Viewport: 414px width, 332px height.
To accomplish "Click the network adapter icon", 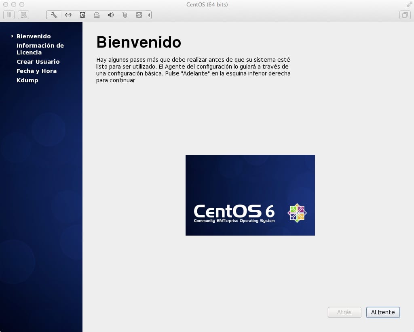I will (x=68, y=15).
